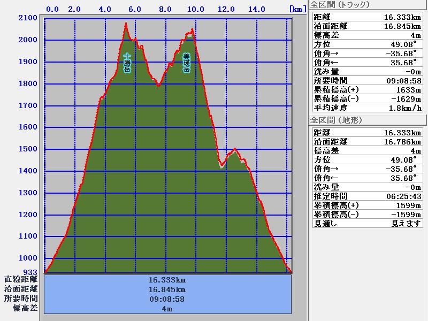Click the 平均速度 row showing 1.8km/h
Viewport: 428px width, 321px height.
367,108
